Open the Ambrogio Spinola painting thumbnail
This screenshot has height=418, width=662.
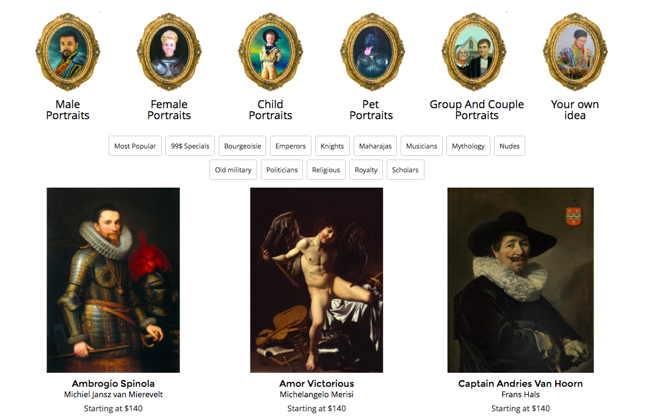(113, 280)
